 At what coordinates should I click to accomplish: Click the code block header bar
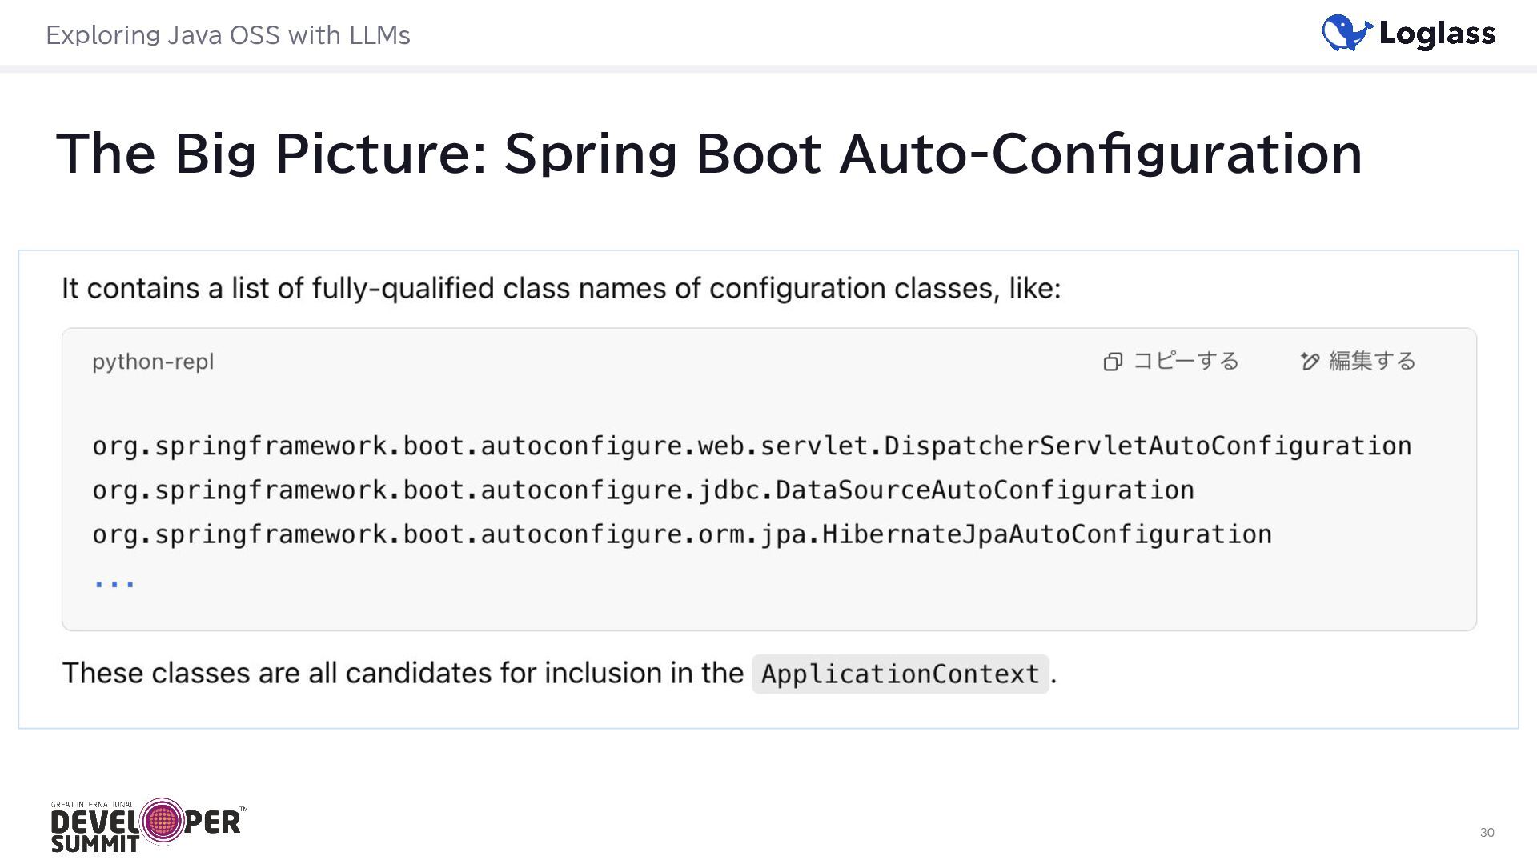pyautogui.click(x=640, y=362)
